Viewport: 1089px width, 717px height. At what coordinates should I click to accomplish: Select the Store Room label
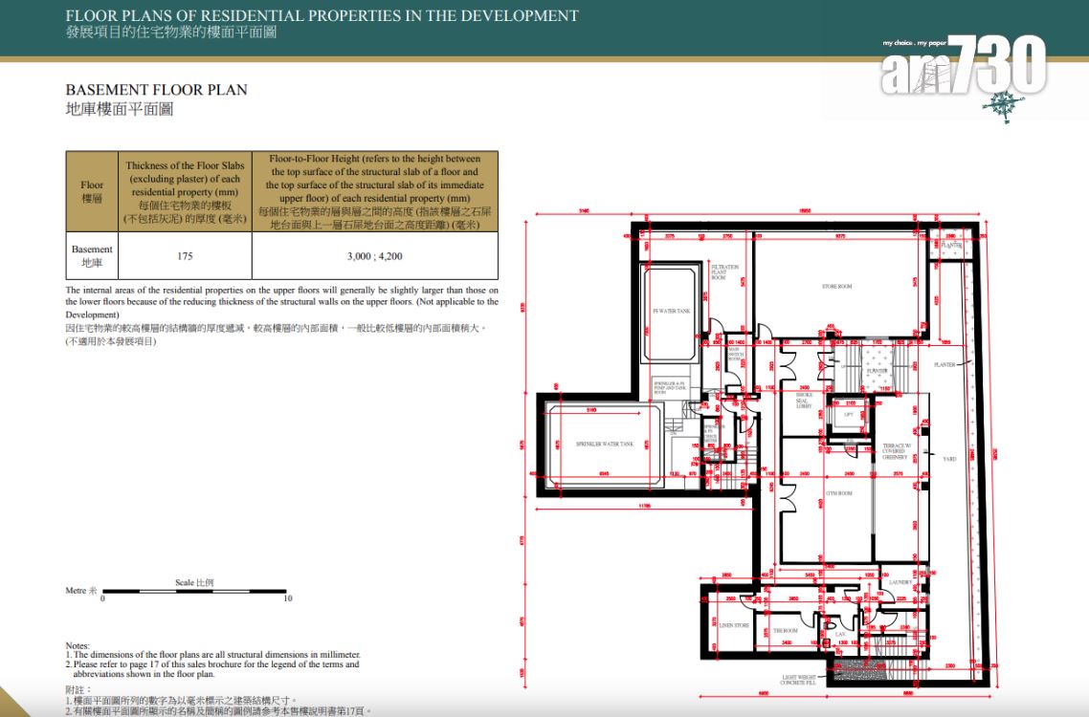(836, 287)
